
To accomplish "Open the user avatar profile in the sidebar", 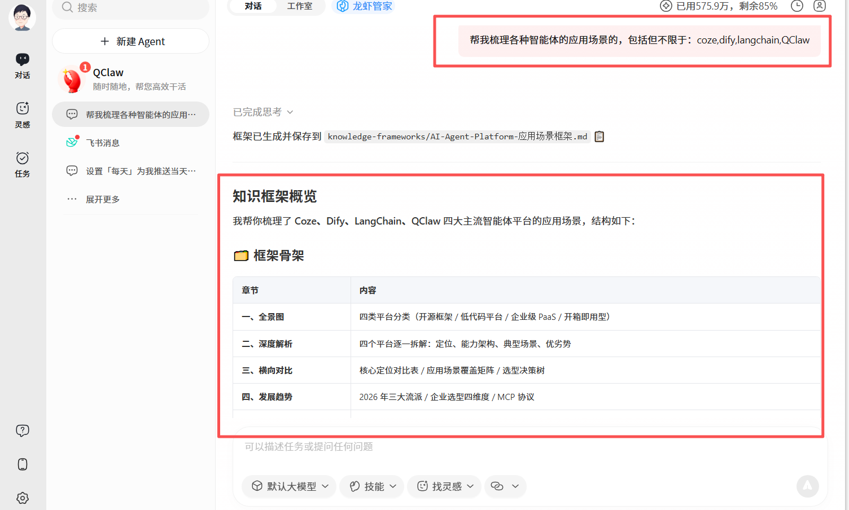I will tap(22, 17).
